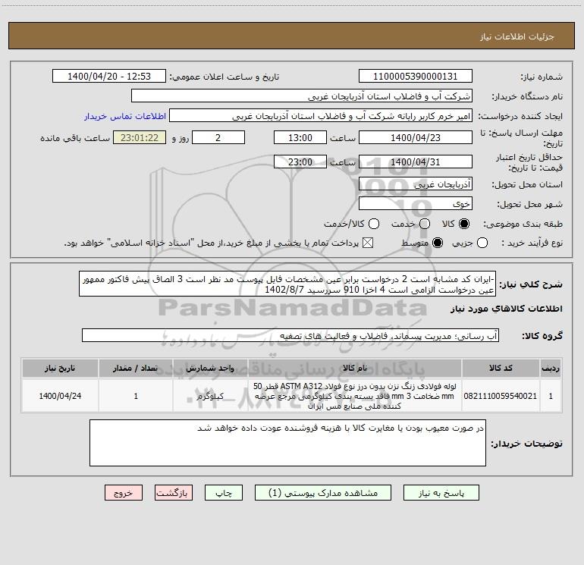The image size is (584, 565).
Task: Click the remaining time 23:01:22 field
Action: [140, 137]
